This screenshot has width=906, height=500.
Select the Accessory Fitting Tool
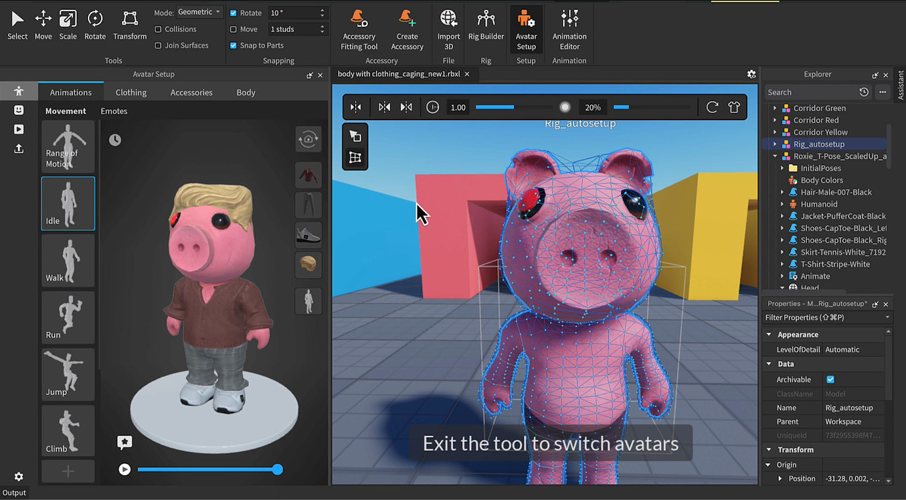point(358,26)
